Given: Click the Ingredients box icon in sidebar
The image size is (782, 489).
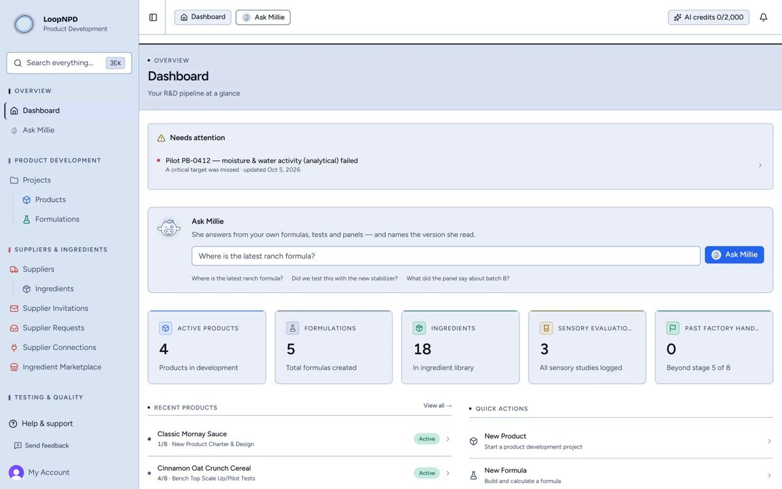Looking at the screenshot, I should (27, 289).
